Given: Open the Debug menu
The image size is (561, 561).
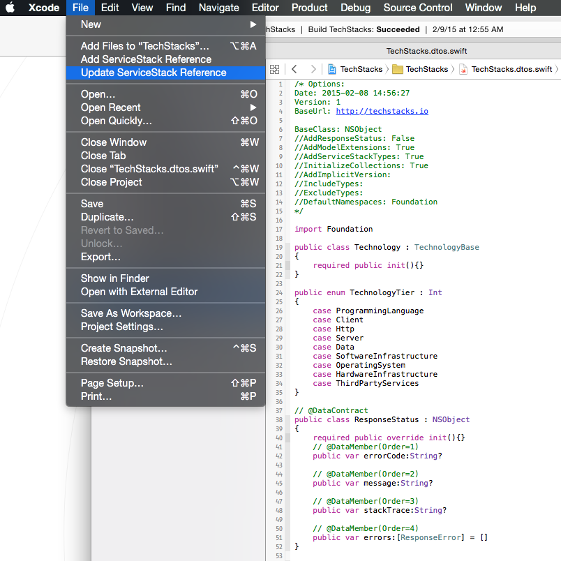Looking at the screenshot, I should [355, 8].
